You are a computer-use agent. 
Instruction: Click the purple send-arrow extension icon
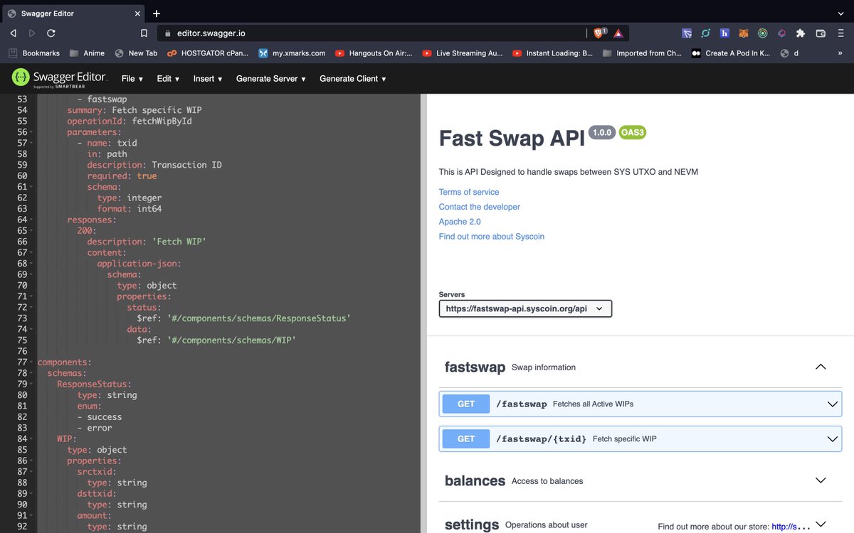[x=687, y=33]
